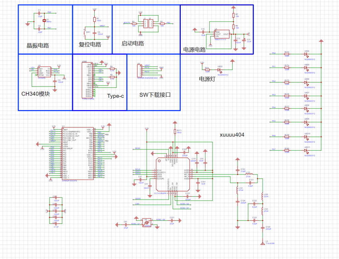
Task: Click the SW1 reset switch symbol
Action: tap(84, 32)
